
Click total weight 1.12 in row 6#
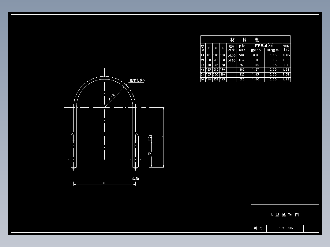286,79
